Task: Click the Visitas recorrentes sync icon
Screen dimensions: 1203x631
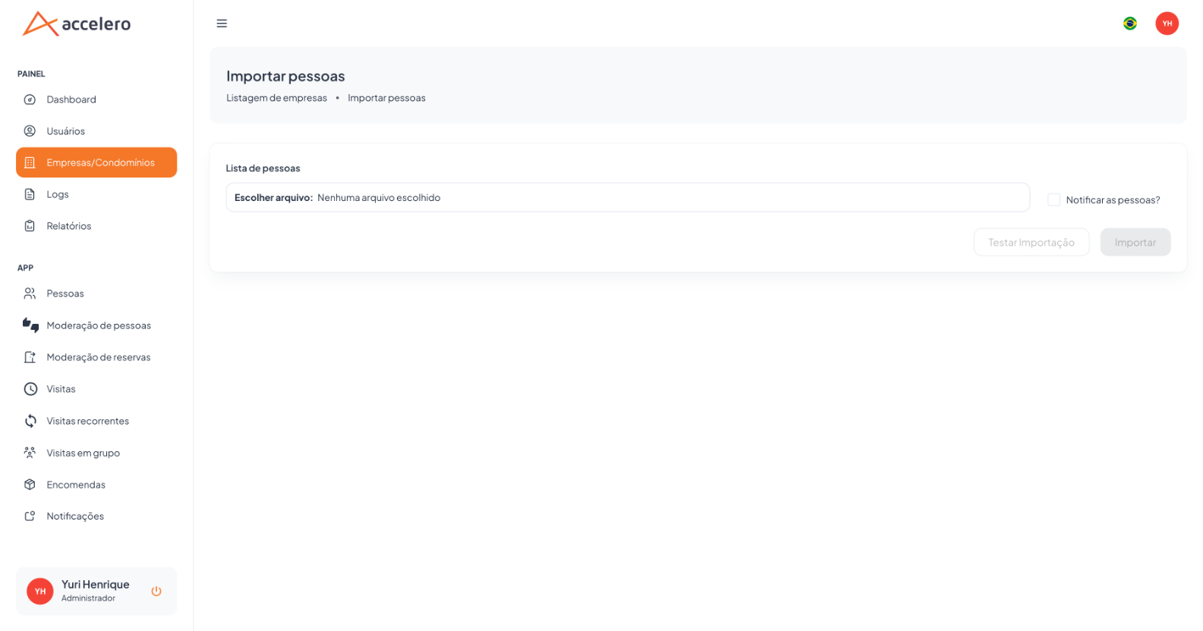Action: pos(30,421)
